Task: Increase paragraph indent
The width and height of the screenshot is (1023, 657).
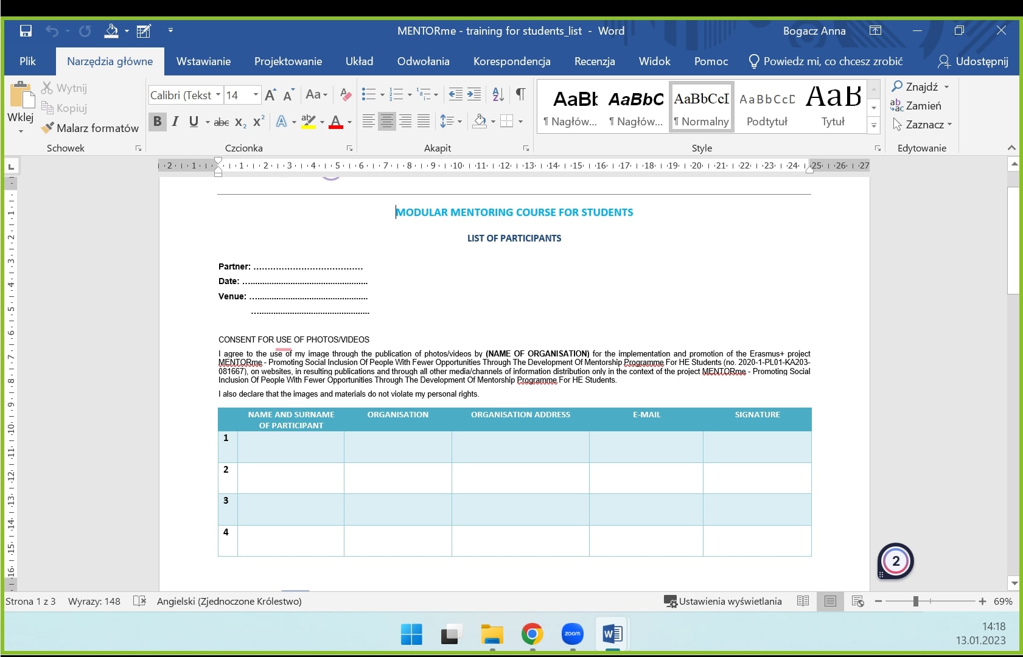Action: pyautogui.click(x=474, y=94)
